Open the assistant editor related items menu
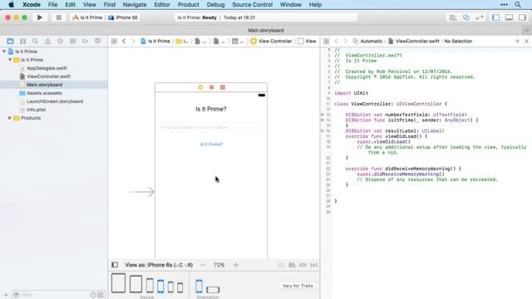Screen dimensions: 532x299 pos(326,41)
